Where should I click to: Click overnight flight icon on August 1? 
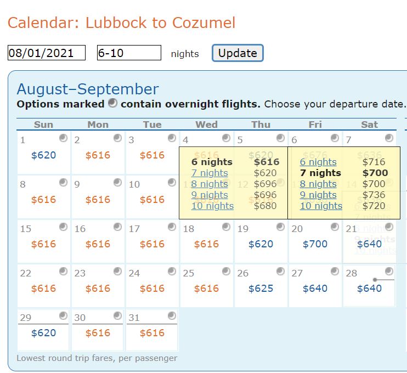point(63,138)
